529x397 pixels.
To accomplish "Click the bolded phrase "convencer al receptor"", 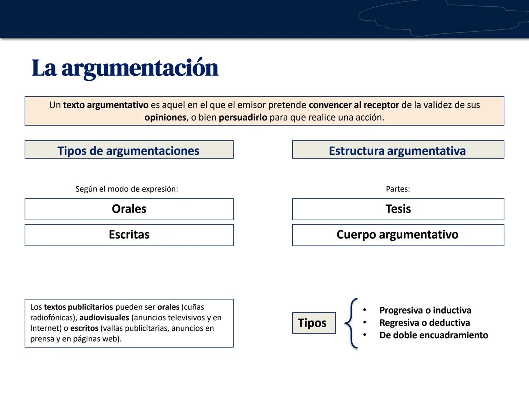I will tap(354, 105).
